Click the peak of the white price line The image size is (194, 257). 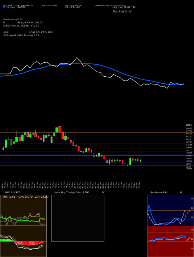(x=77, y=58)
